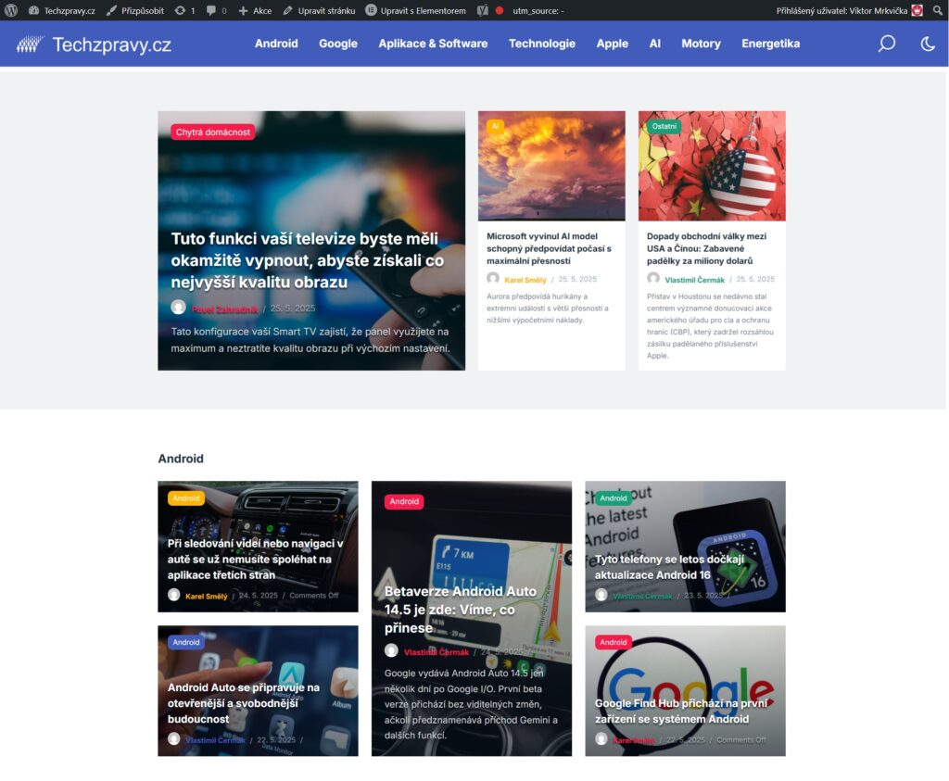
Task: Click Techzpravy.cz site name in admin bar
Action: point(70,10)
